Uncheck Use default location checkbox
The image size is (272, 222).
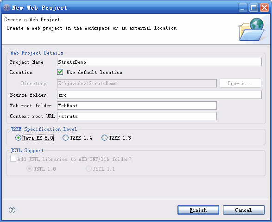(x=60, y=72)
